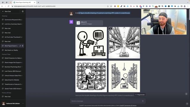Open Link Error, Summary Neede chat

[x=12, y=24]
